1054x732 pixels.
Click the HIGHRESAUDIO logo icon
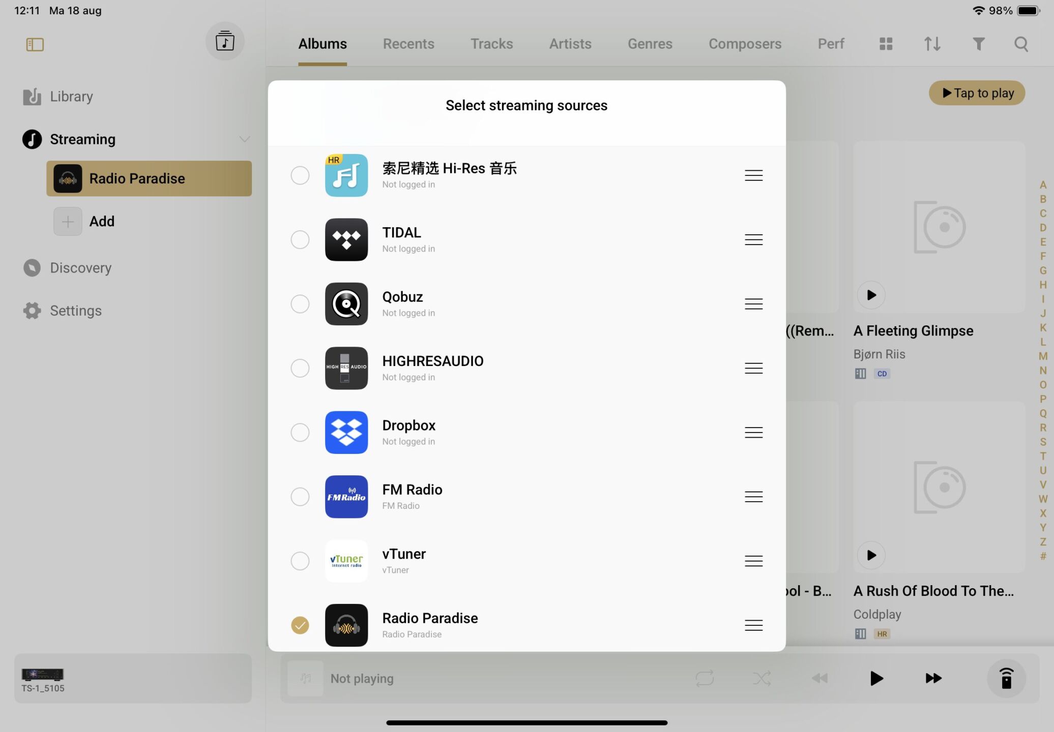point(346,368)
